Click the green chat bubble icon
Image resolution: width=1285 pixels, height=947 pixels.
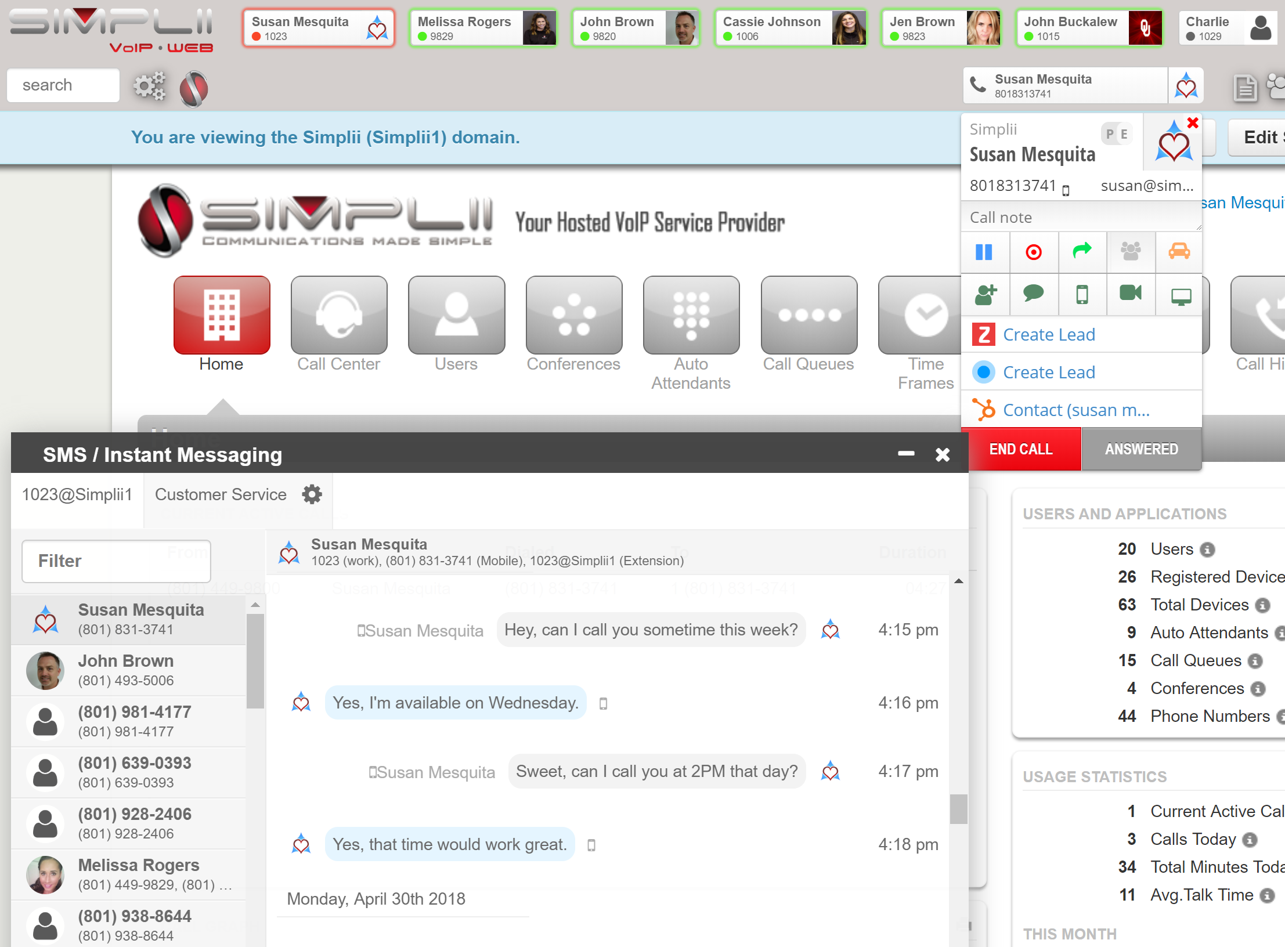(x=1033, y=294)
